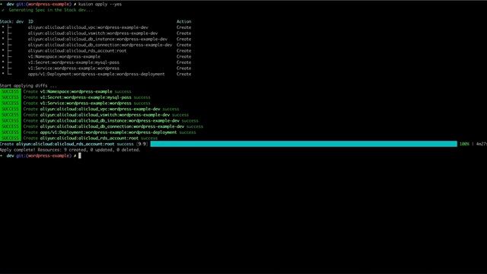The height and width of the screenshot is (274, 487).
Task: Click the 'Action' column header
Action: [x=184, y=21]
